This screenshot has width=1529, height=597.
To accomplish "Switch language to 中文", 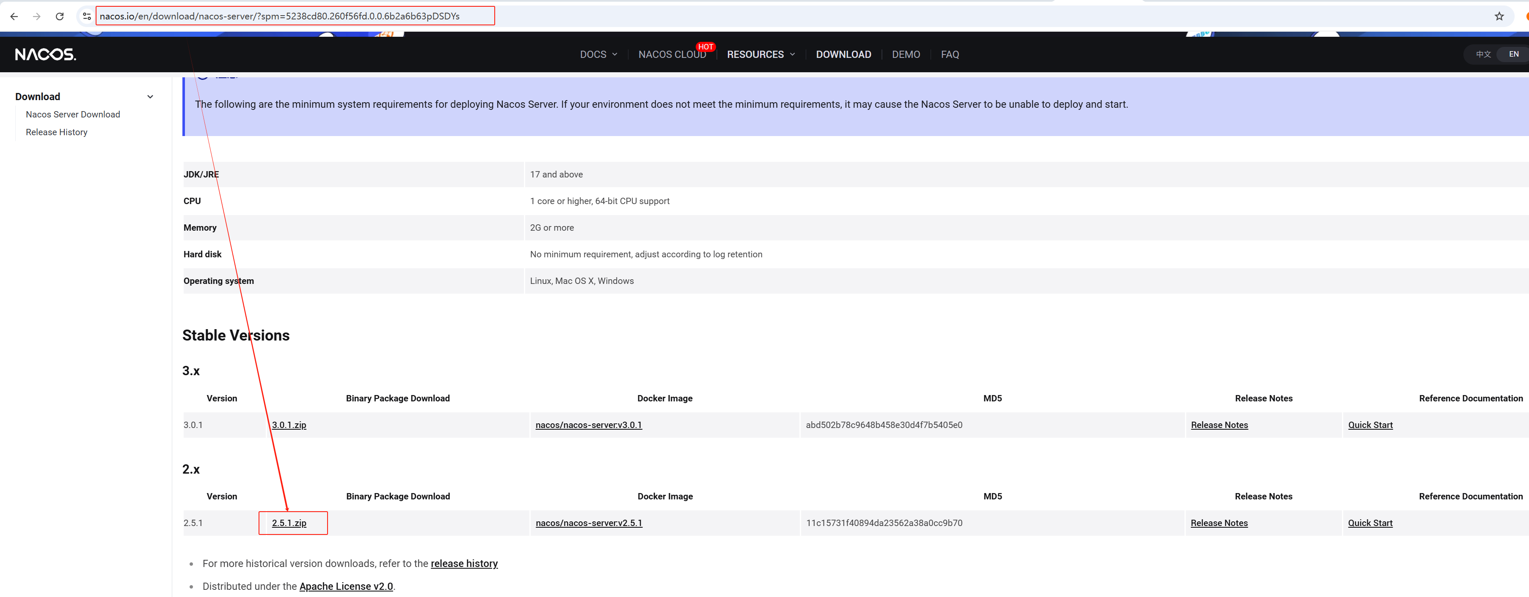I will pyautogui.click(x=1483, y=54).
